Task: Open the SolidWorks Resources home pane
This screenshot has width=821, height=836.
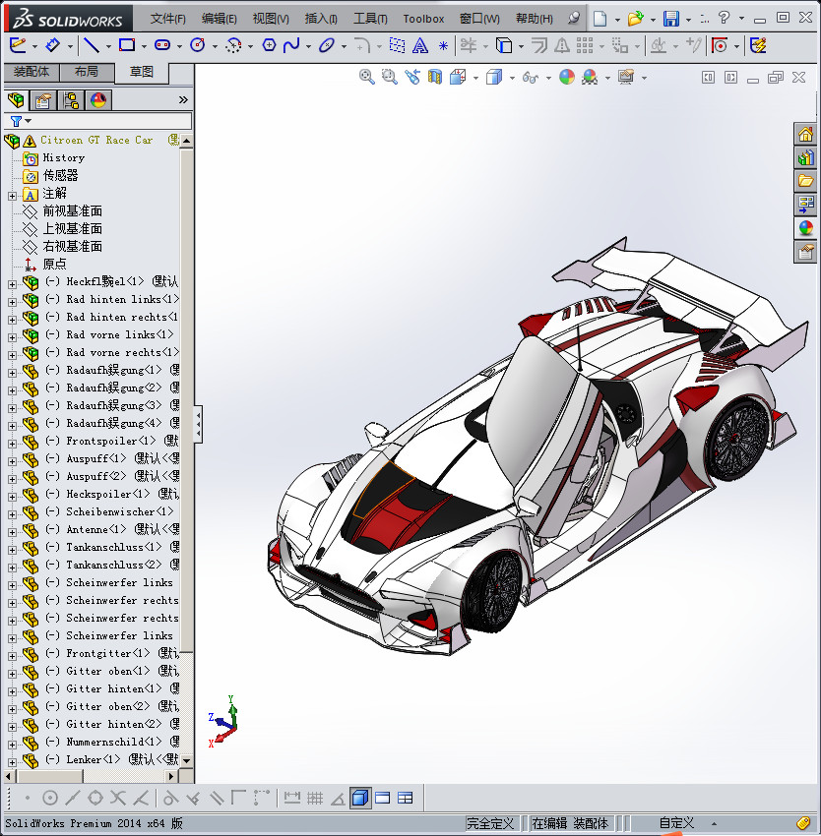Action: tap(805, 135)
